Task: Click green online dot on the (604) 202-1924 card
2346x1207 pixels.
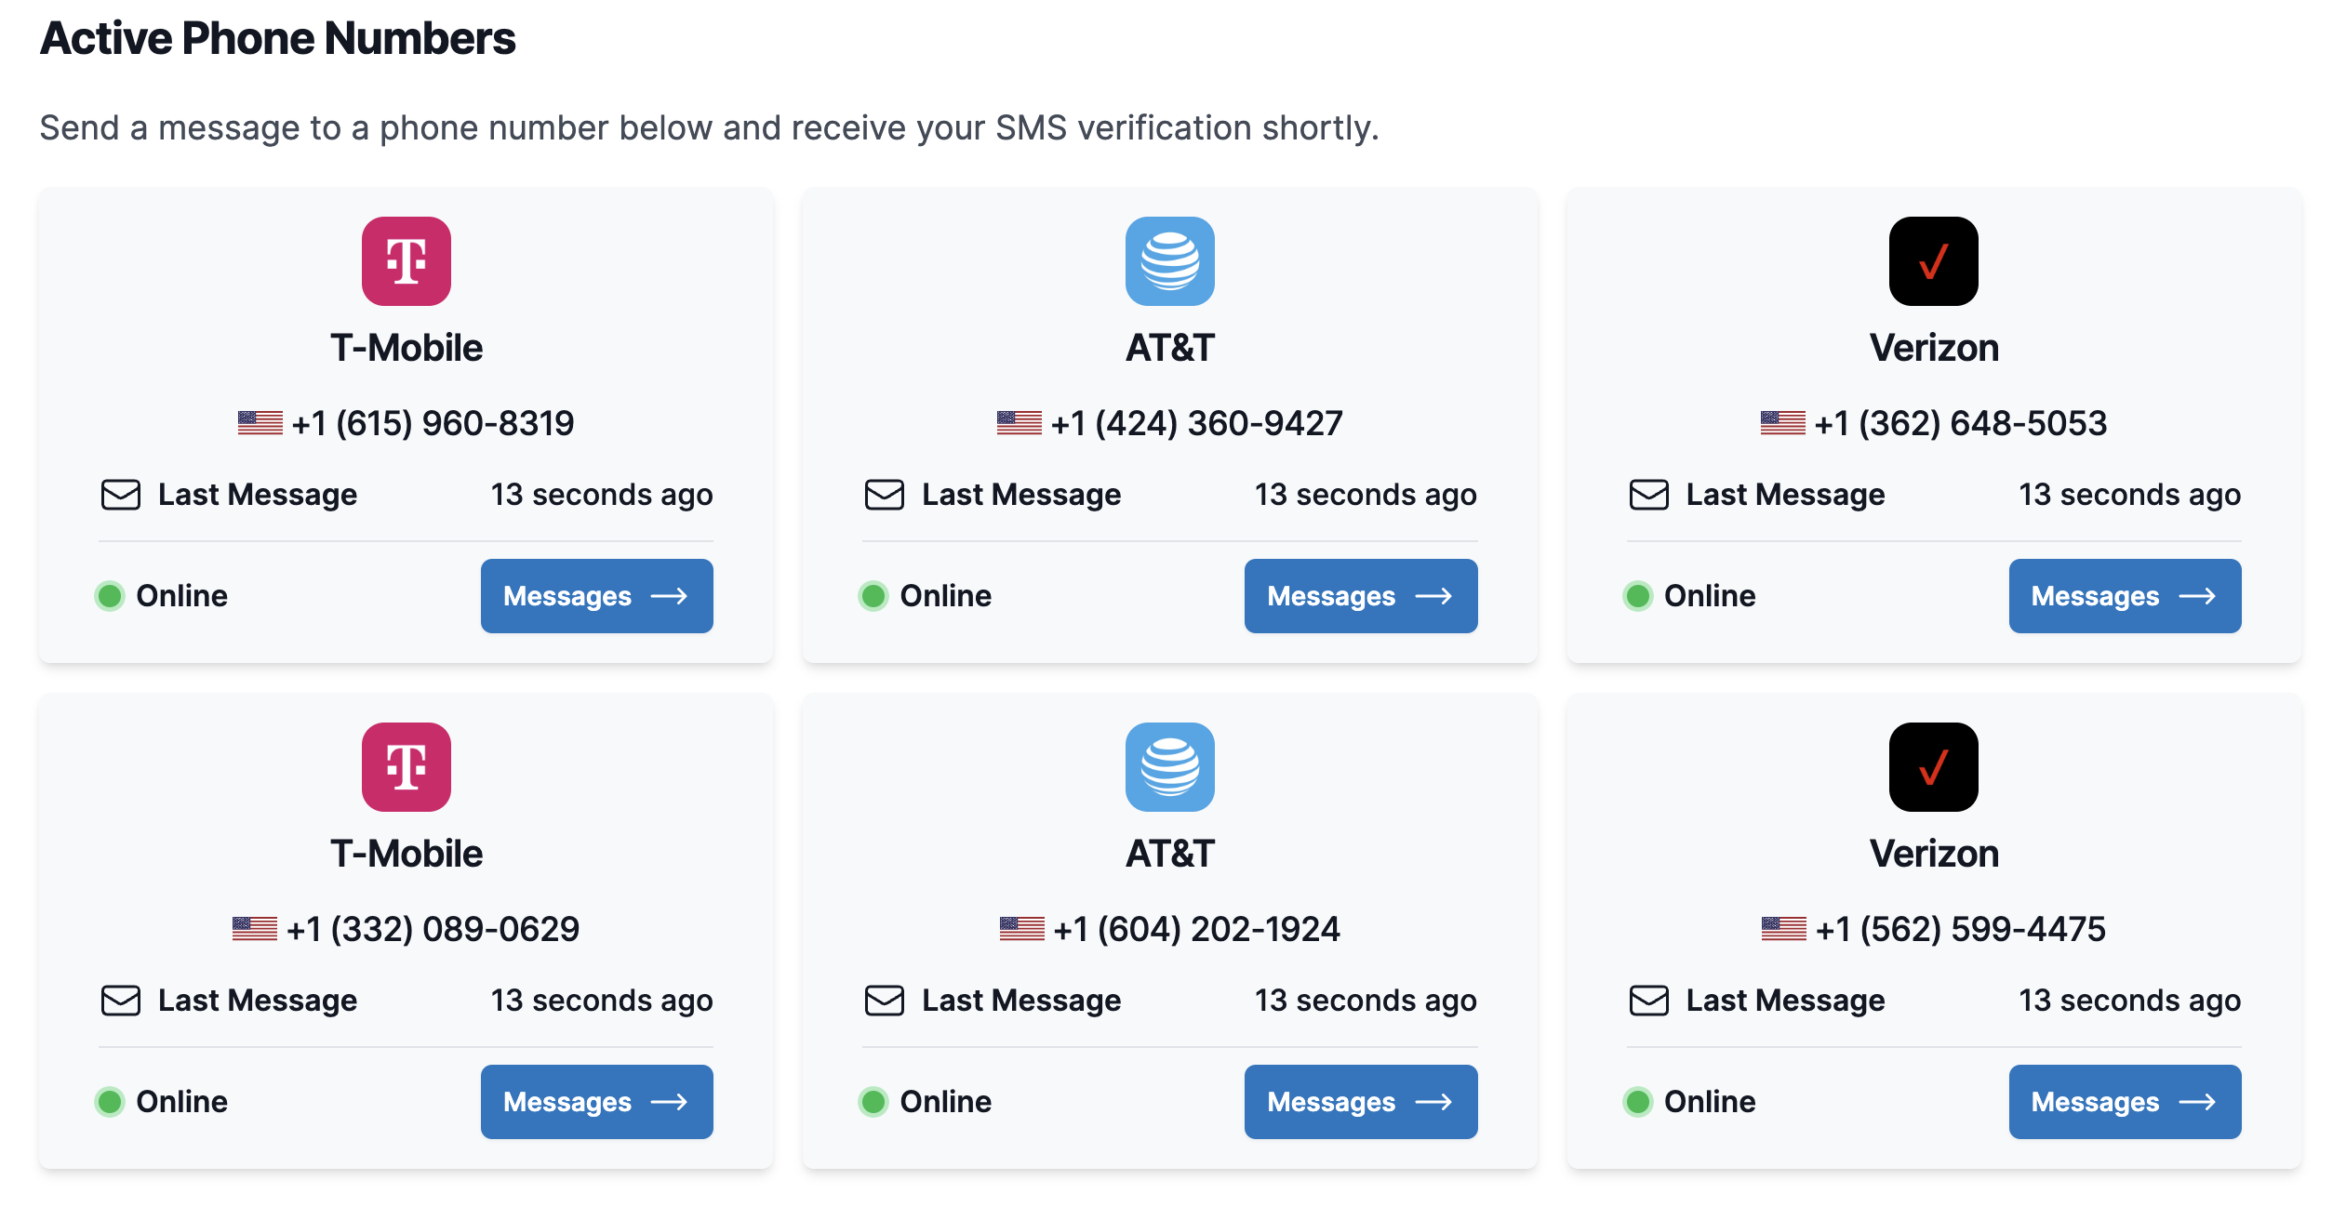Action: 873,1102
